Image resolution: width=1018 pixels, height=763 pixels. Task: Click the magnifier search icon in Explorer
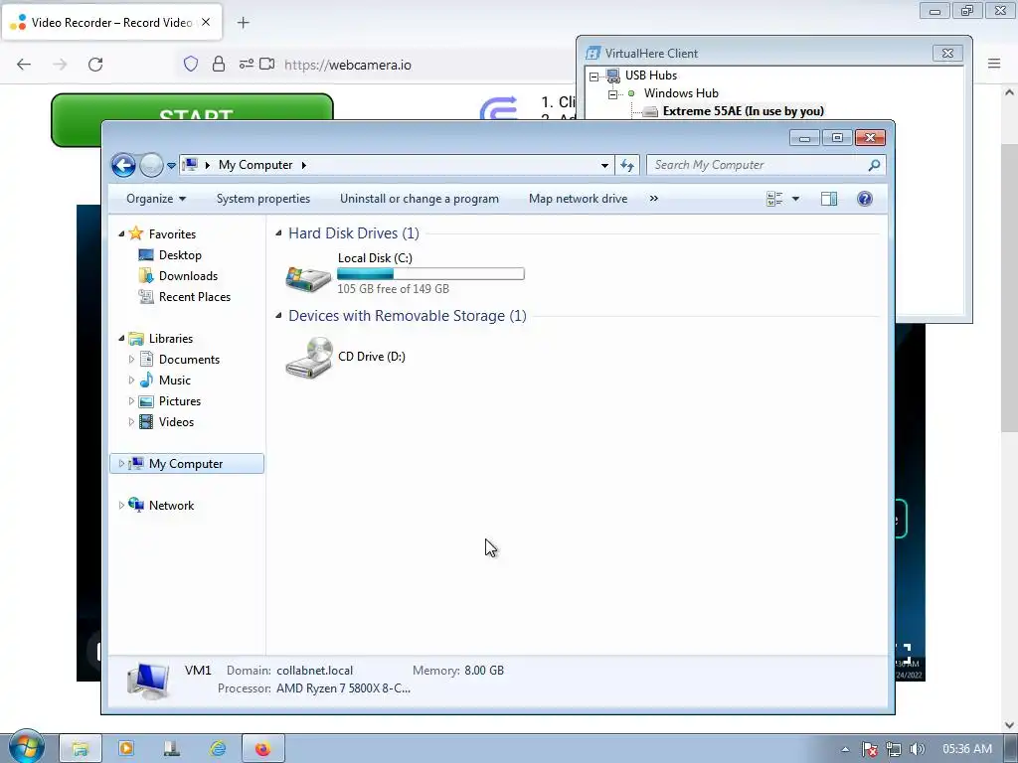[x=875, y=165]
